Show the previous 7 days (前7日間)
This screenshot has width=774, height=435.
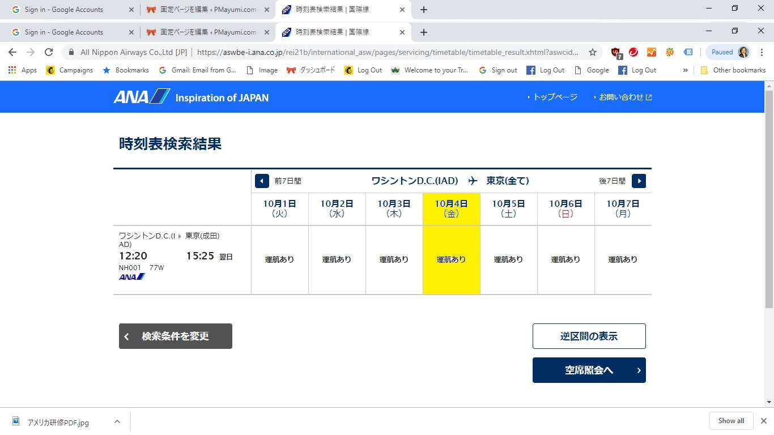click(x=262, y=181)
